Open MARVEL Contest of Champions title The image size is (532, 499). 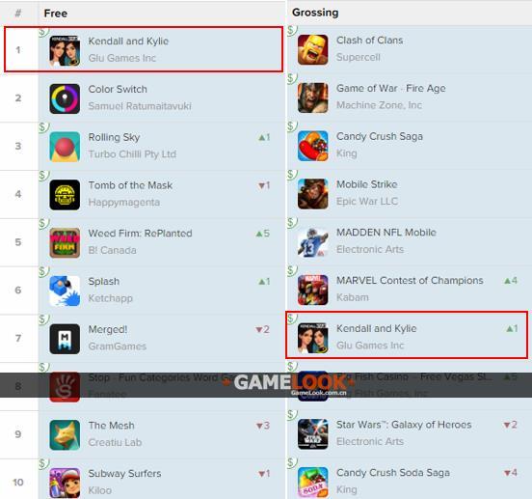[x=410, y=281]
